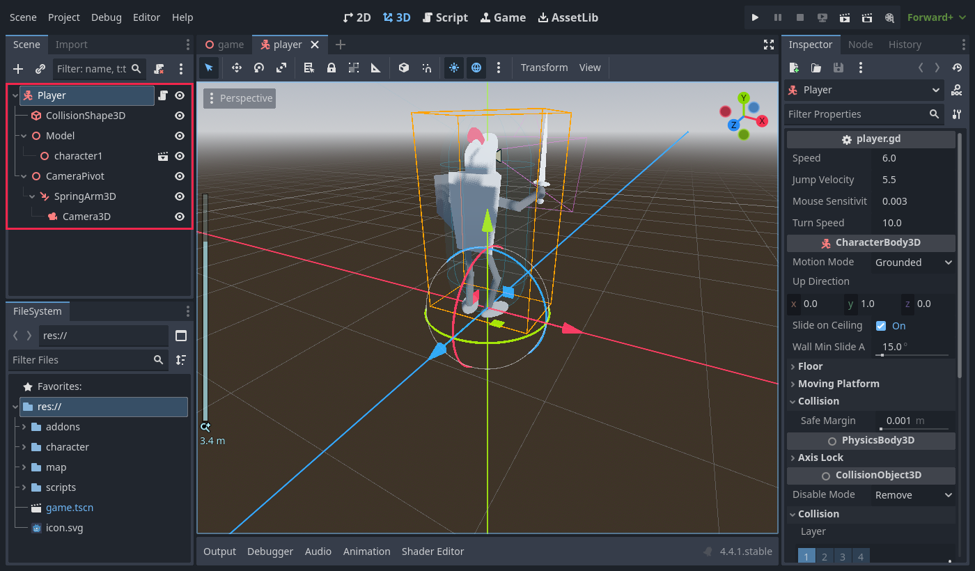Open the Inspector object history

[x=957, y=68]
